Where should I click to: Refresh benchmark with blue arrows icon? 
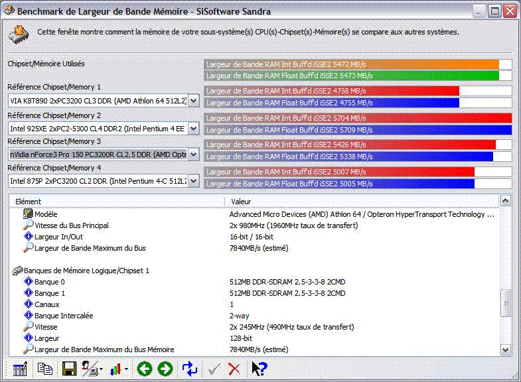tap(190, 369)
